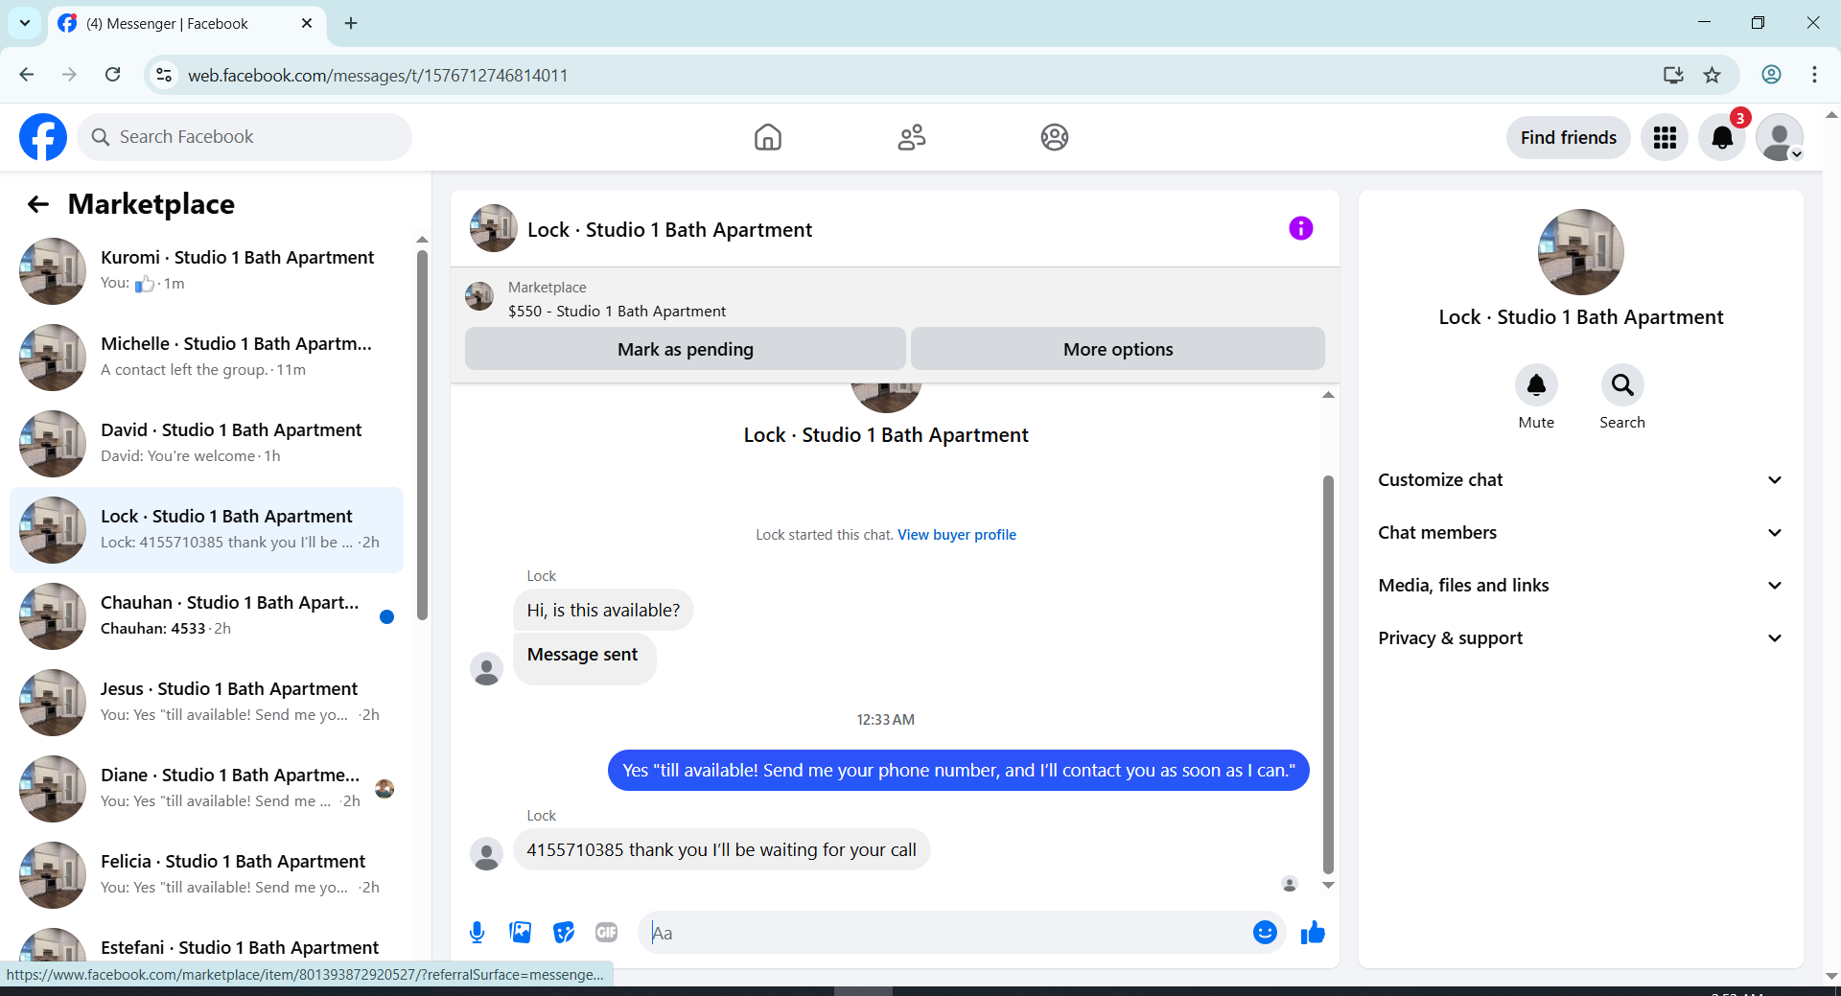View site information icon in address bar
Viewport: 1841px width, 996px height.
point(164,75)
